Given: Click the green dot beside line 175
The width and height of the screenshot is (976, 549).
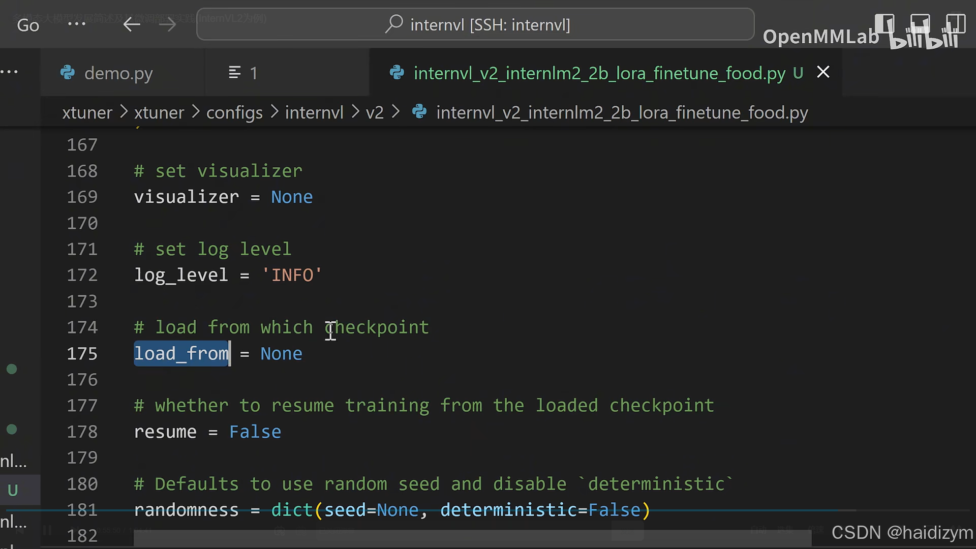Looking at the screenshot, I should (x=12, y=369).
